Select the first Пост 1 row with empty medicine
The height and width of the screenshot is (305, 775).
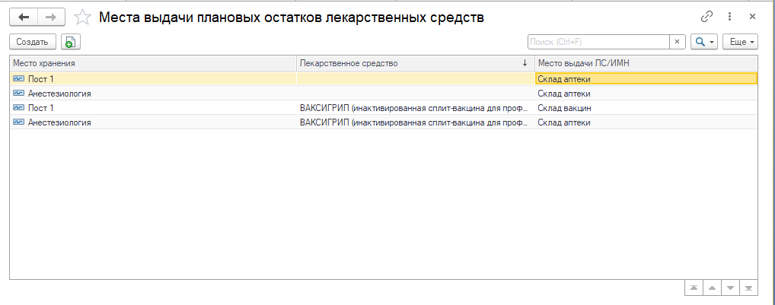(384, 78)
